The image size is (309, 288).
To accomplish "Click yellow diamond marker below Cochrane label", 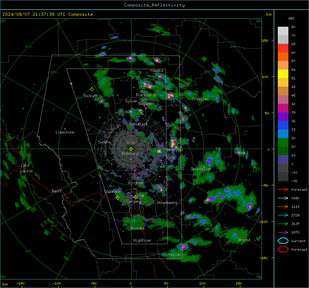I will pos(118,198).
